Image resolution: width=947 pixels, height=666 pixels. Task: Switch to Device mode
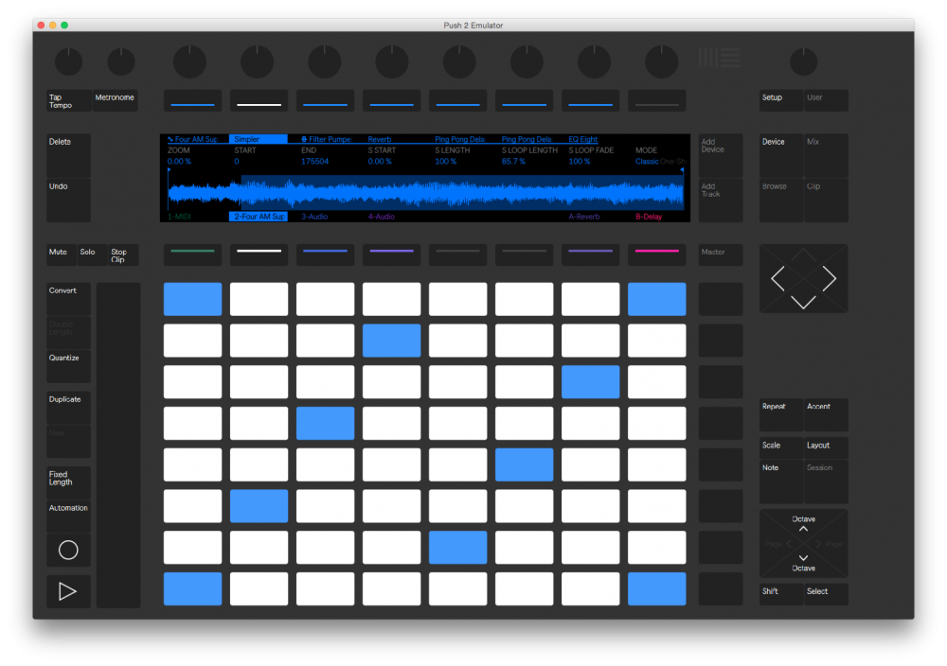(x=781, y=155)
